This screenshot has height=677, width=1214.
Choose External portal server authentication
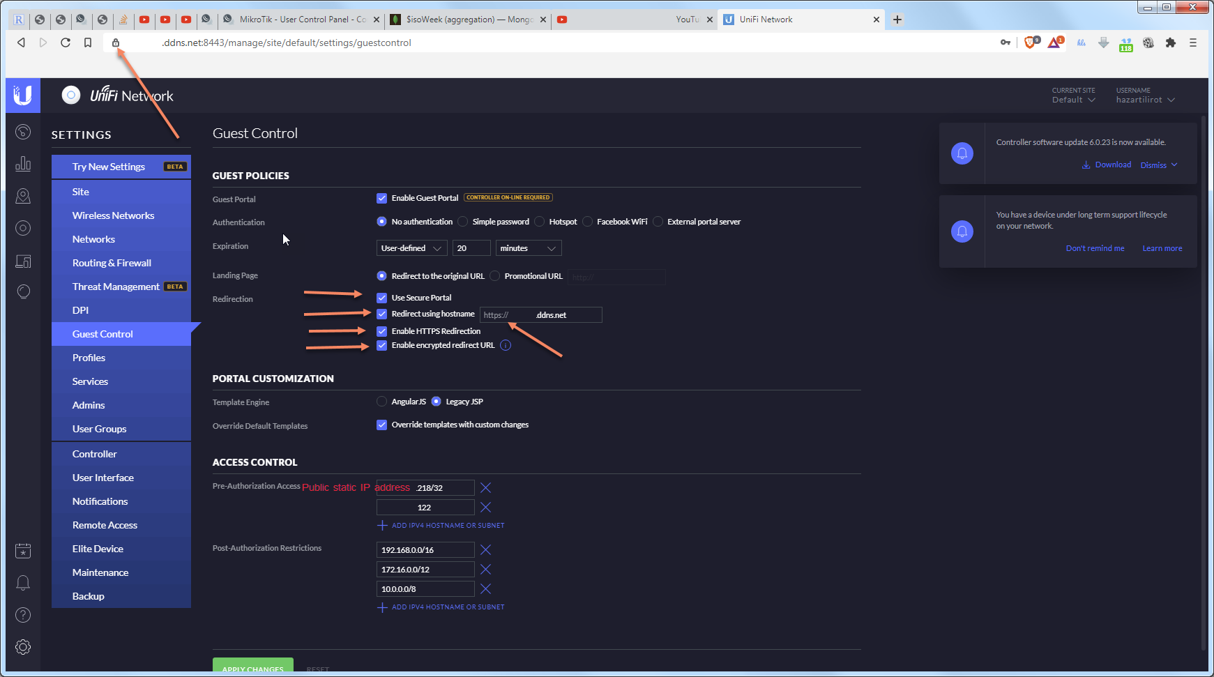point(658,222)
